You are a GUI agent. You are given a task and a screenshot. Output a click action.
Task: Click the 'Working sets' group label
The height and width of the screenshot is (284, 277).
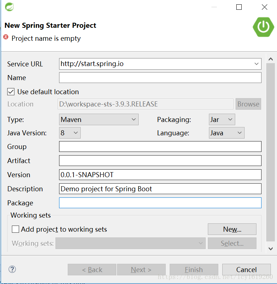coord(31,215)
